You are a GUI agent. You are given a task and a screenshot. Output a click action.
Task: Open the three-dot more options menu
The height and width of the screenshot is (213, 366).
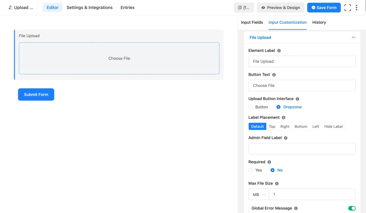[x=356, y=8]
